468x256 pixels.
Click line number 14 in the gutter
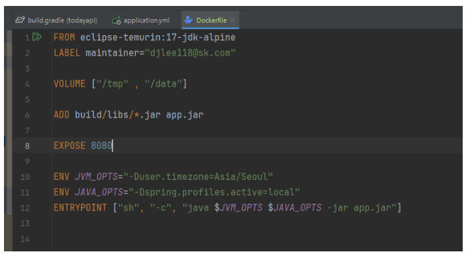pos(25,239)
